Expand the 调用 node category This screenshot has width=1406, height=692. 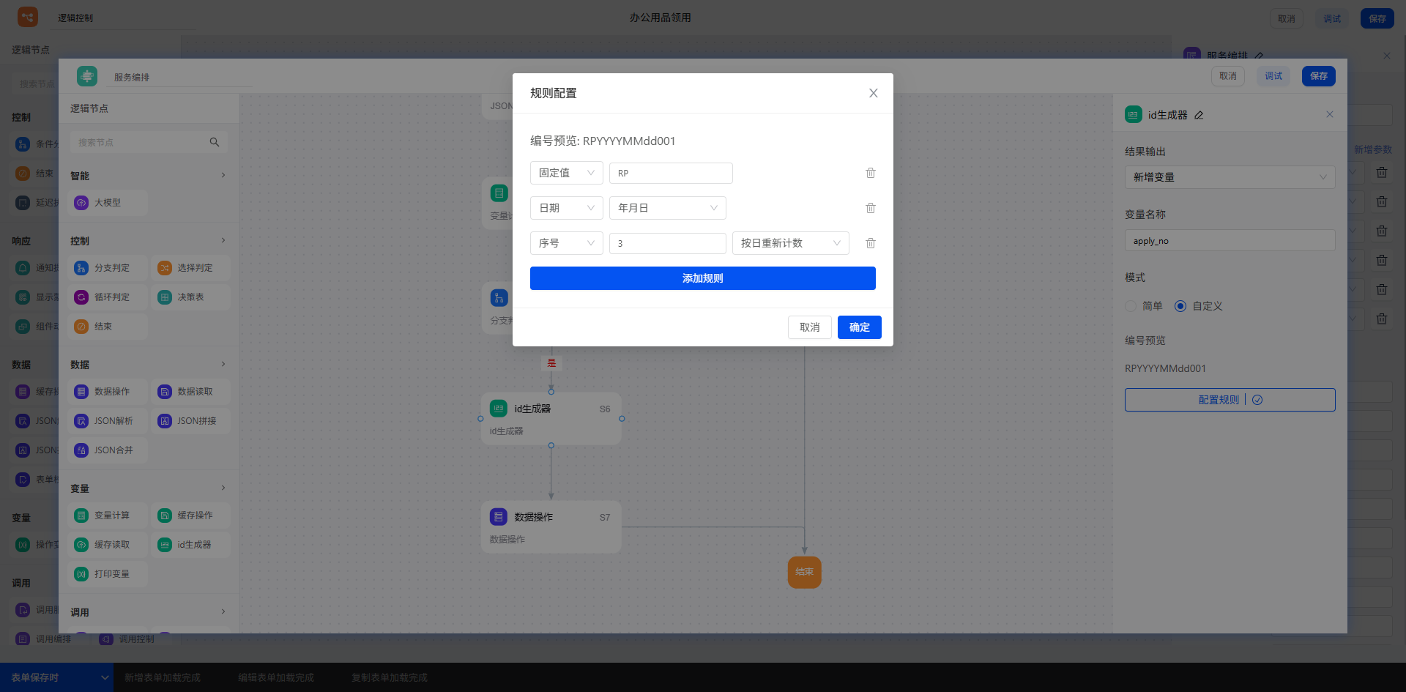(223, 611)
